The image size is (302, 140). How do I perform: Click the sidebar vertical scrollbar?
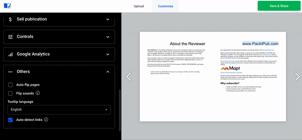pos(120,110)
